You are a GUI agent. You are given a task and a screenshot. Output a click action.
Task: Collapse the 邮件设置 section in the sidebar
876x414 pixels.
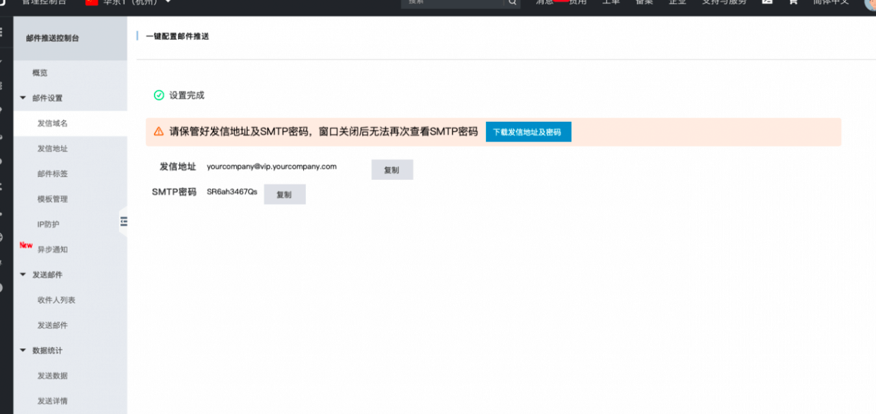tap(23, 98)
